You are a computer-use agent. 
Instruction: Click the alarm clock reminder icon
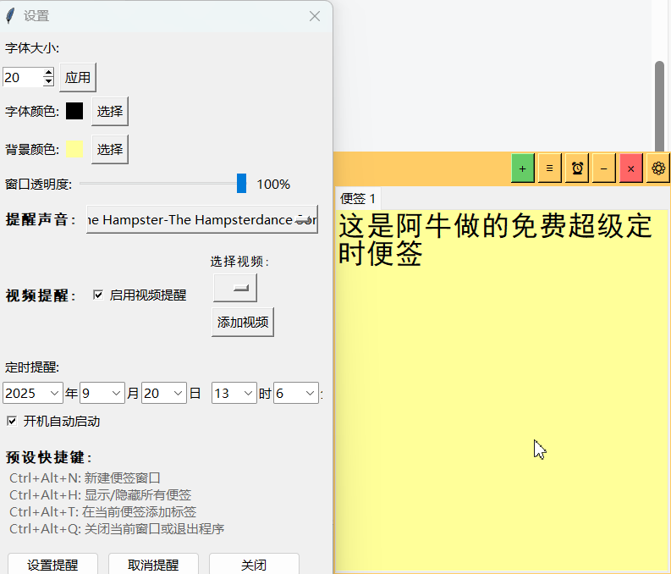tap(577, 168)
